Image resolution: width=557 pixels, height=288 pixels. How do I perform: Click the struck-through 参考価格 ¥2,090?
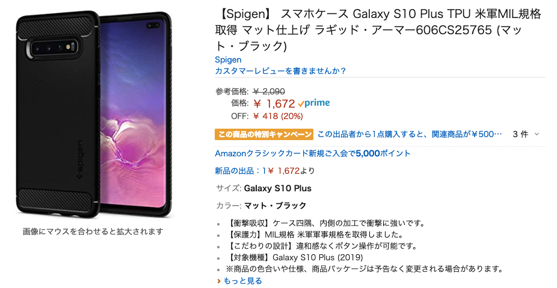click(x=269, y=91)
